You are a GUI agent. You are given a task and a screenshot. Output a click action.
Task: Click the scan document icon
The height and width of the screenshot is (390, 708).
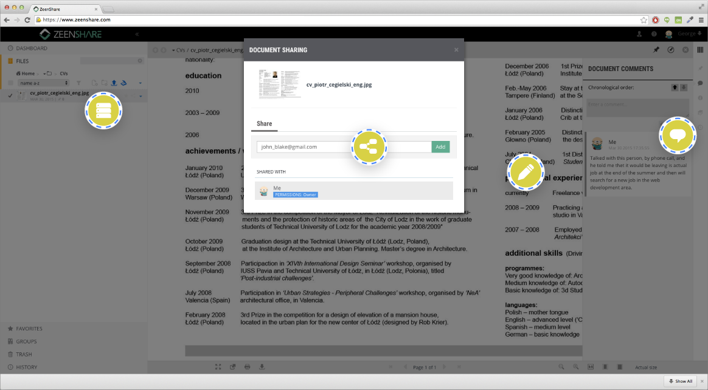pyautogui.click(x=123, y=83)
